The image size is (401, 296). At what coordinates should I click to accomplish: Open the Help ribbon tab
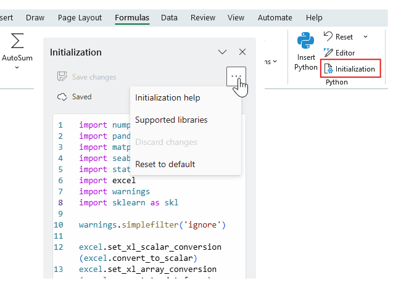click(314, 18)
